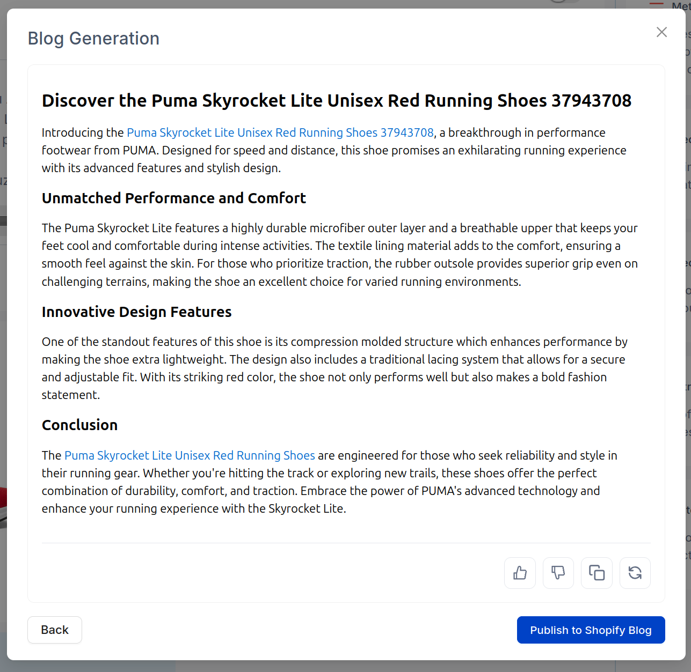
Task: Click the Back button
Action: click(x=55, y=630)
